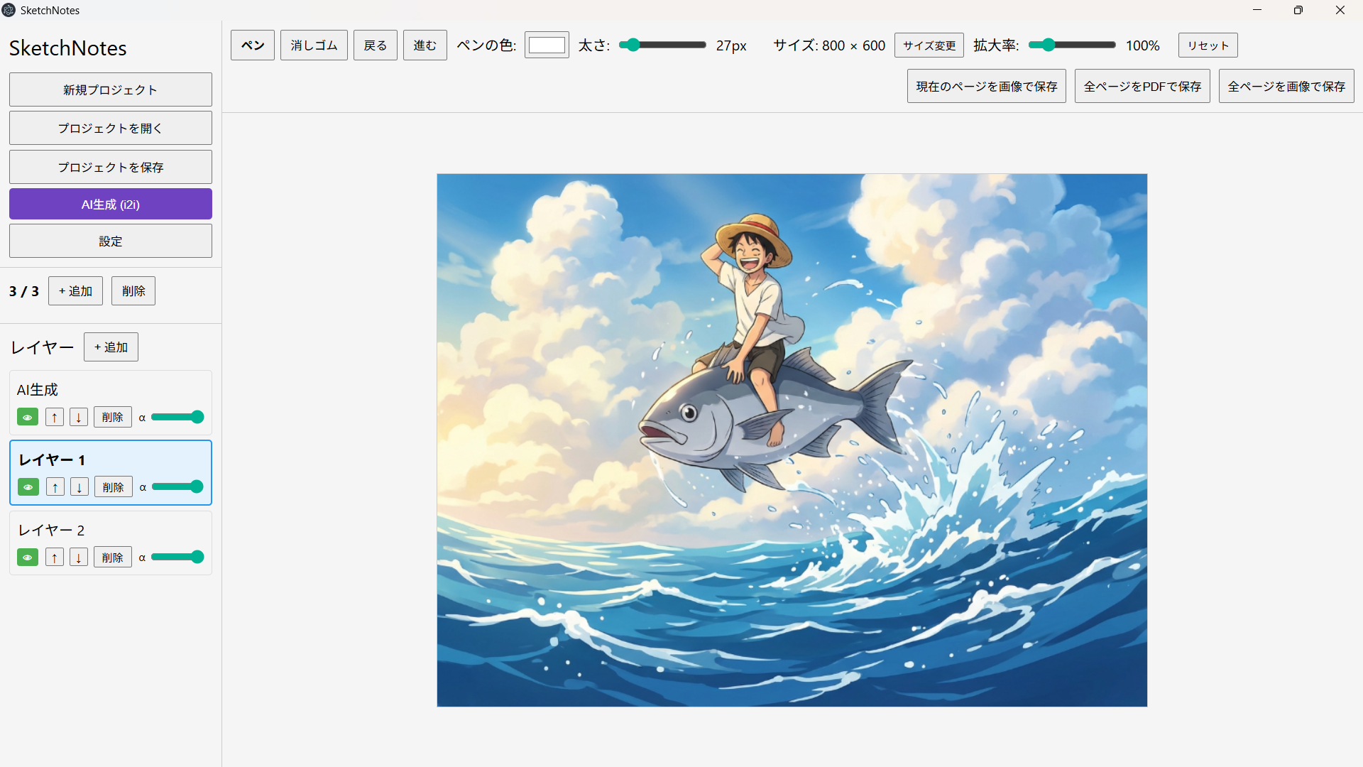Viewport: 1363px width, 767px height.
Task: Undo with the 戻る button
Action: [376, 45]
